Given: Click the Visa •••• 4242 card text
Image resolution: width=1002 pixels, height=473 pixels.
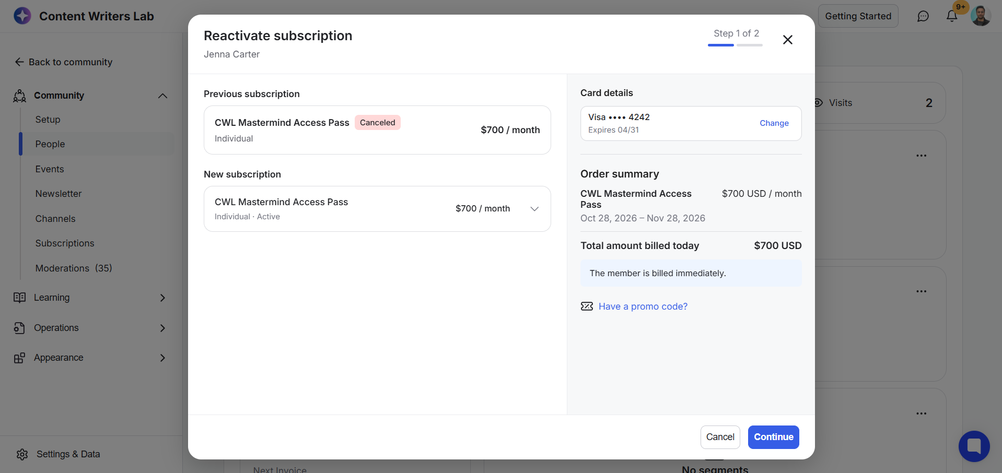Looking at the screenshot, I should point(619,117).
